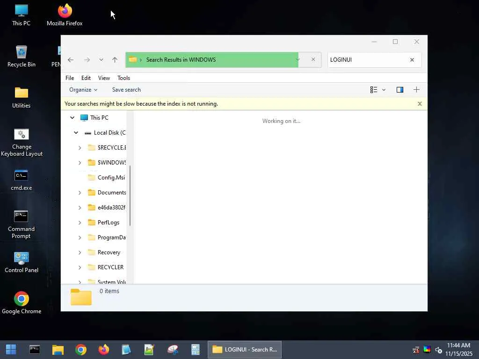The height and width of the screenshot is (359, 479).
Task: Open Change Keyboard Layout desktop shortcut
Action: pyautogui.click(x=22, y=143)
